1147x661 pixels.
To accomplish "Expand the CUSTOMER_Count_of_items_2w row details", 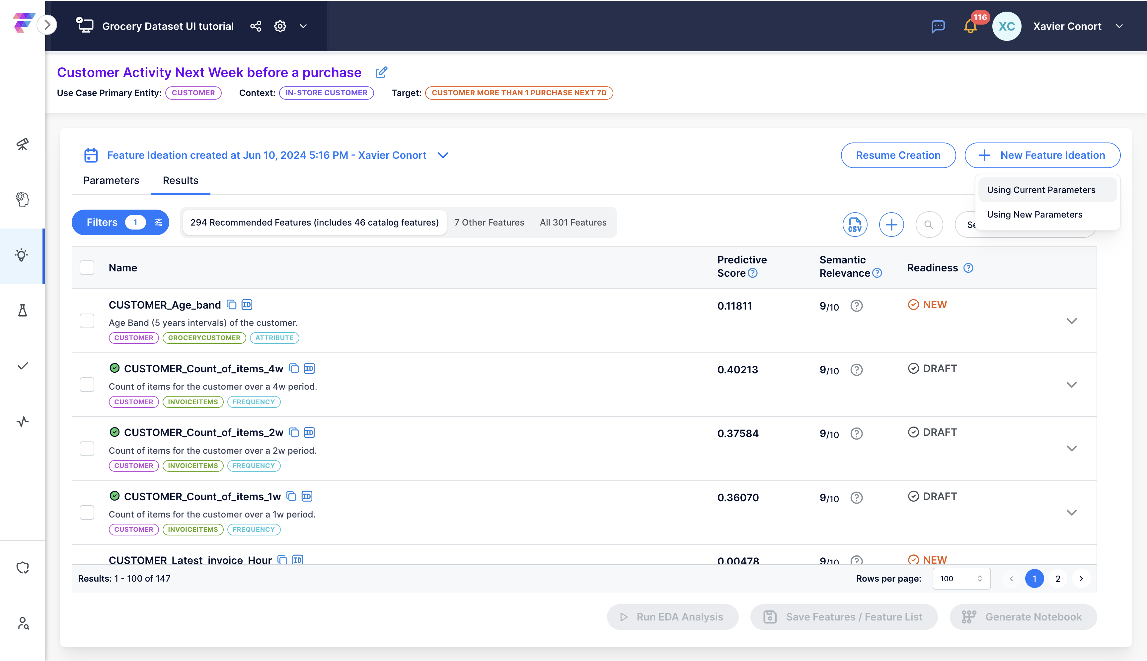I will (x=1071, y=449).
